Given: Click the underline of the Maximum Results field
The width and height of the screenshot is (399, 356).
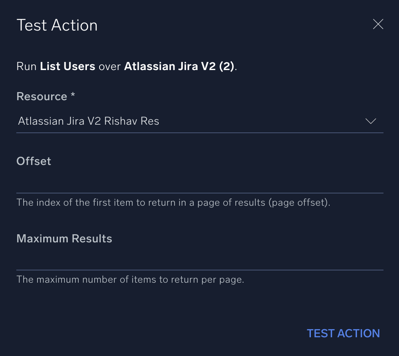Looking at the screenshot, I should 200,268.
